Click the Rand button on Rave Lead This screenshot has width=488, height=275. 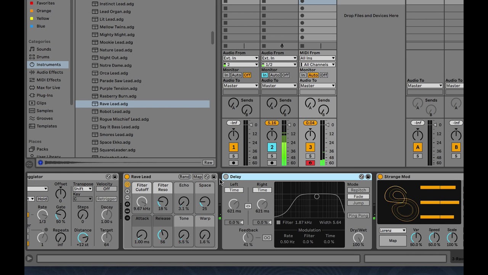pyautogui.click(x=185, y=177)
